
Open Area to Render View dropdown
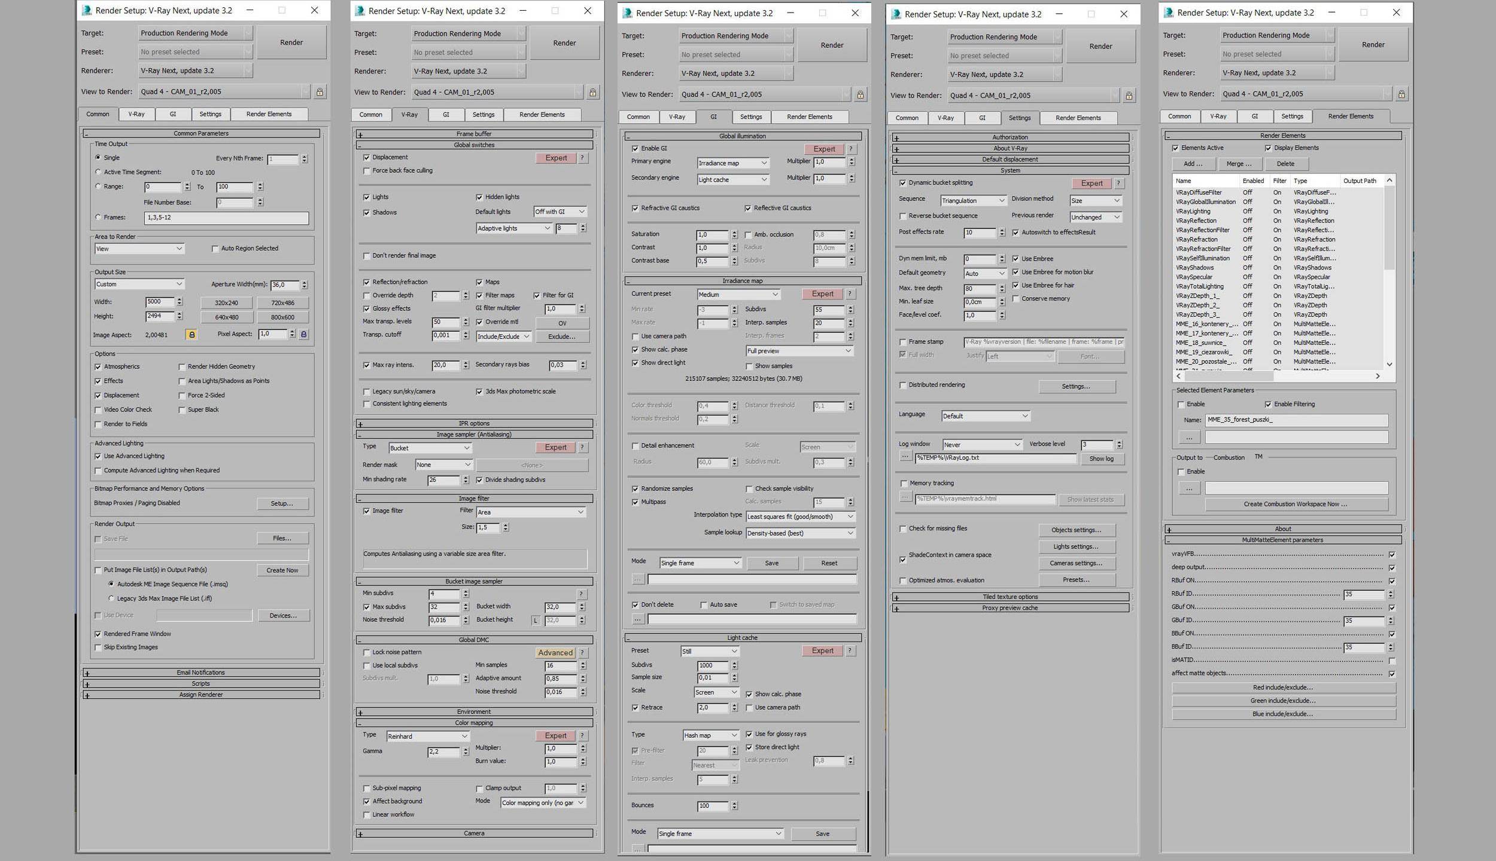[x=139, y=249]
